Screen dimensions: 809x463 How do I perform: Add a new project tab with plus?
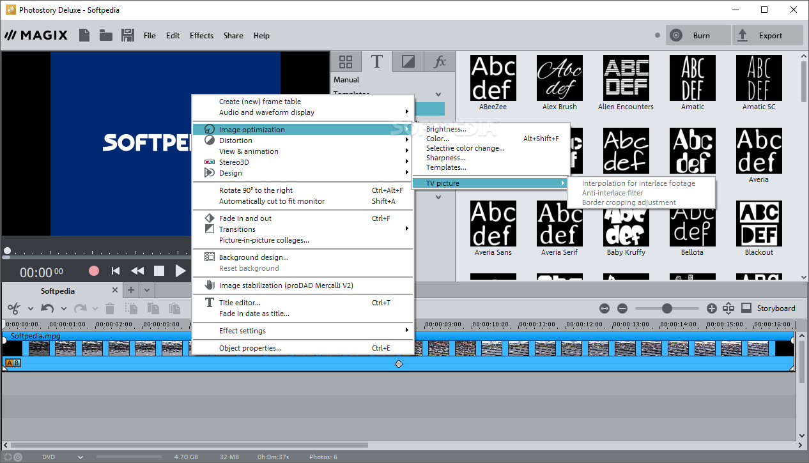(x=131, y=290)
